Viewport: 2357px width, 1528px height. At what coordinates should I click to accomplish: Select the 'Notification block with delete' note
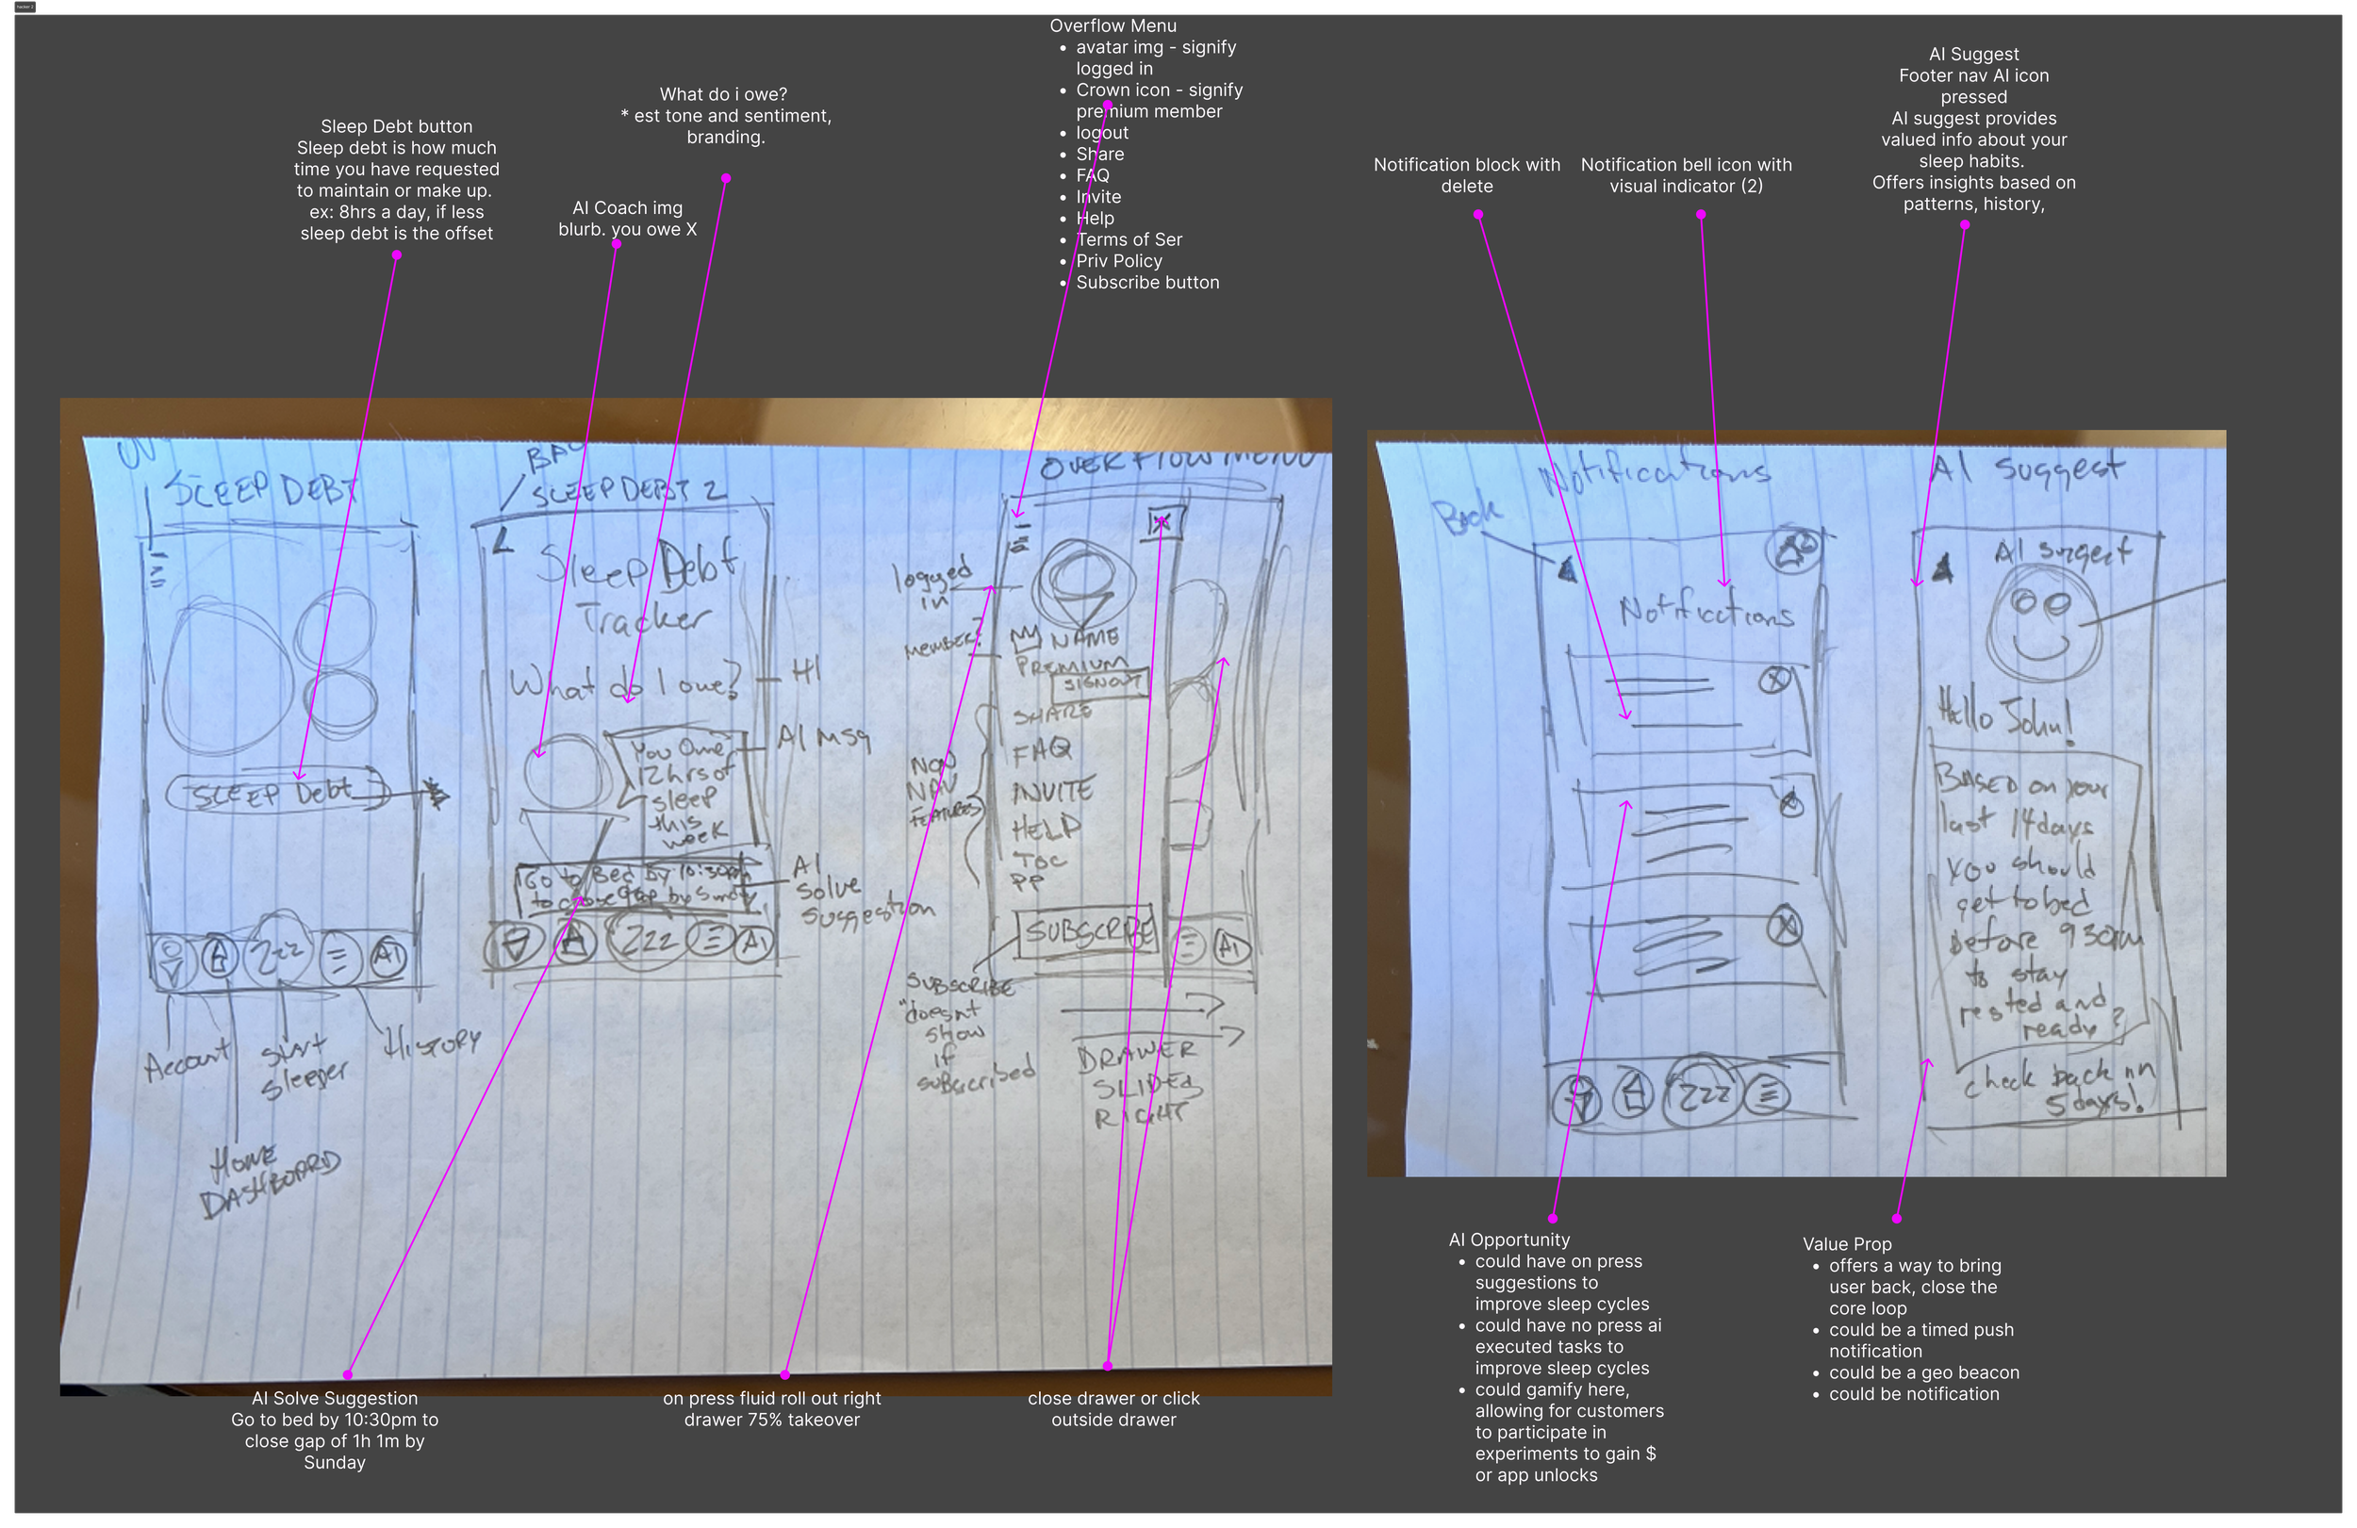click(1466, 175)
